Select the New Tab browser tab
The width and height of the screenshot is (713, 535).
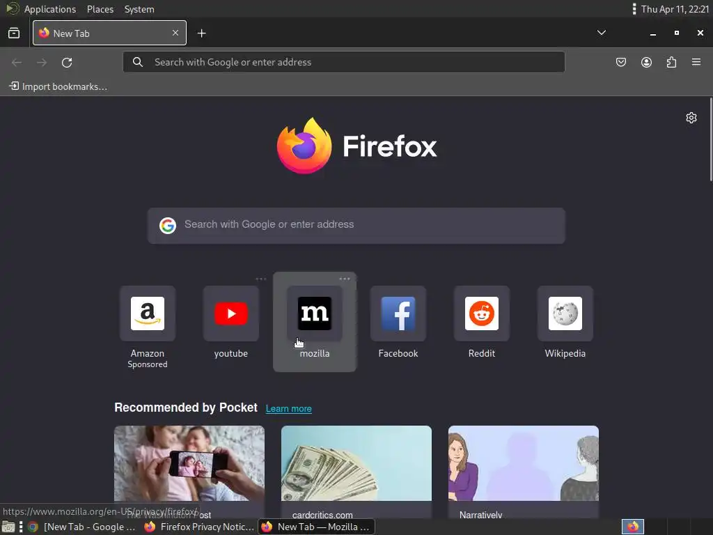tap(109, 33)
